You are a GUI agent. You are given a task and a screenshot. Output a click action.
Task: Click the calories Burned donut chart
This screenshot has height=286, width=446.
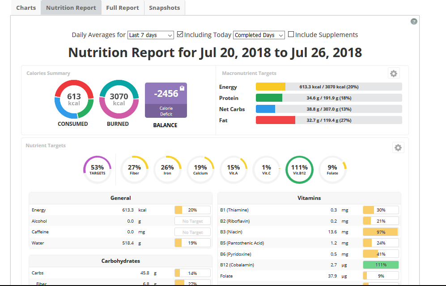coord(119,99)
